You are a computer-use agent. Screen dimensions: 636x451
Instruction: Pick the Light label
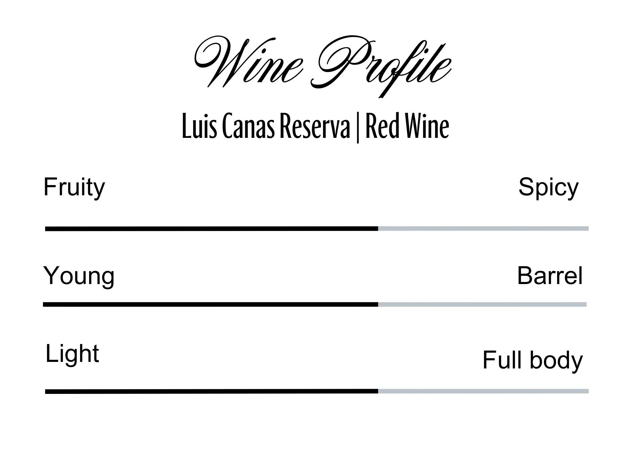(x=72, y=354)
